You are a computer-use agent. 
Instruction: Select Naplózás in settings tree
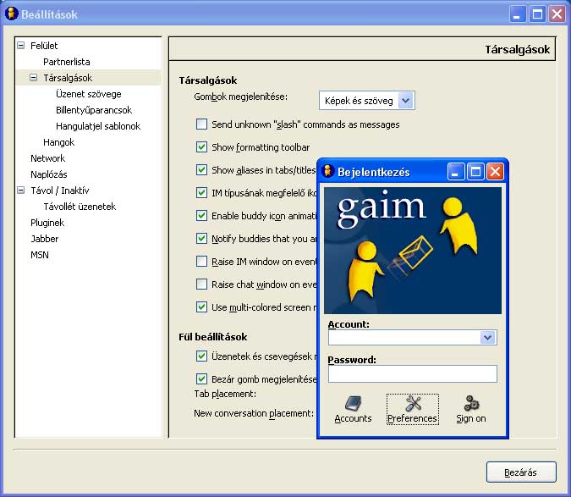click(49, 174)
